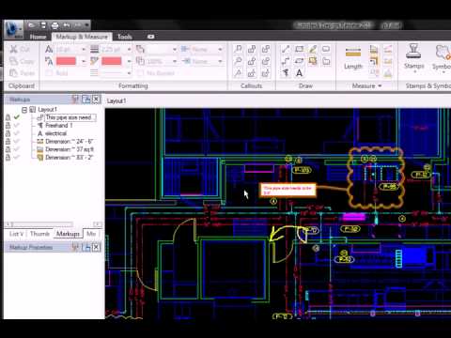Open the text color dropdown arrow
The height and width of the screenshot is (338, 451).
[x=84, y=61]
